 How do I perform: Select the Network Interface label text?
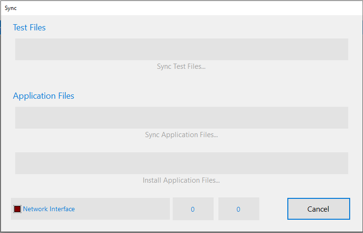[x=49, y=209]
